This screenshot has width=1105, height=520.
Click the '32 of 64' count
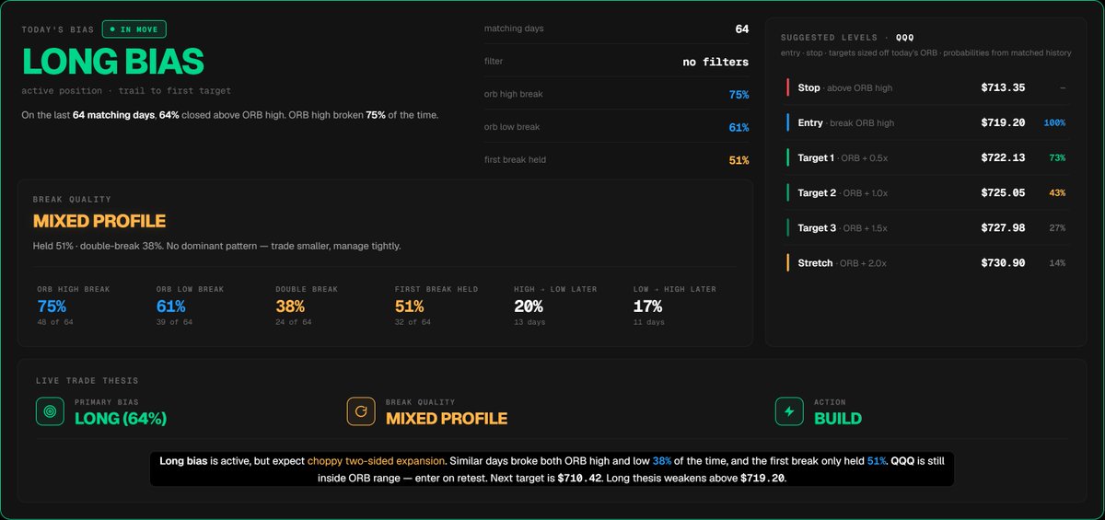pos(413,322)
